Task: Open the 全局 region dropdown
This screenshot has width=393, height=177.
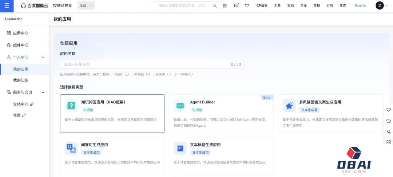Action: [x=86, y=6]
